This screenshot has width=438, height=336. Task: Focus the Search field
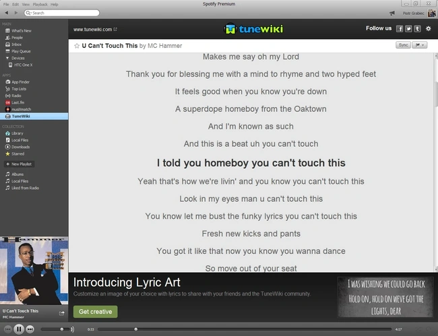[x=62, y=13]
